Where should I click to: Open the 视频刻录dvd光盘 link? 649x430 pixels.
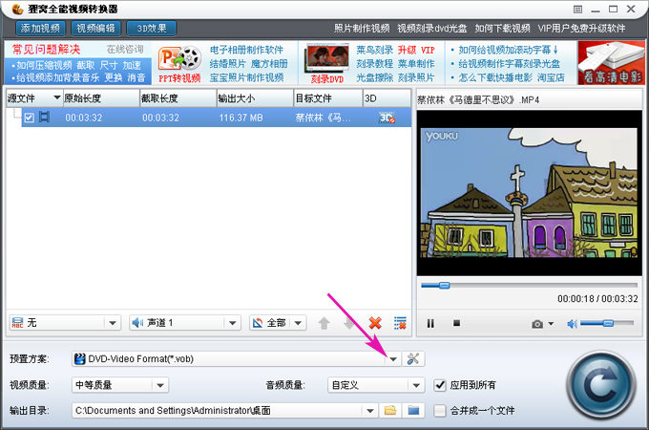(431, 28)
